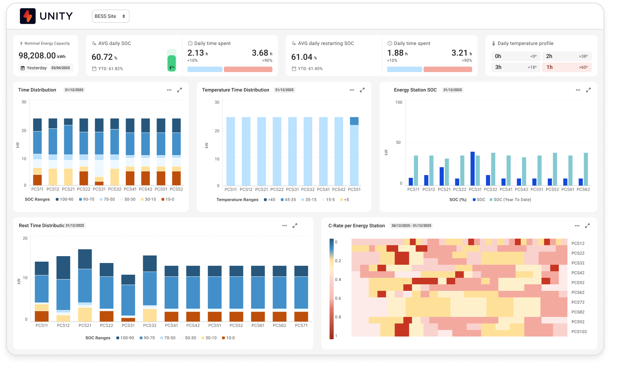Open C-Rate per Energy Station options menu
Image resolution: width=633 pixels, height=365 pixels.
[x=577, y=226]
